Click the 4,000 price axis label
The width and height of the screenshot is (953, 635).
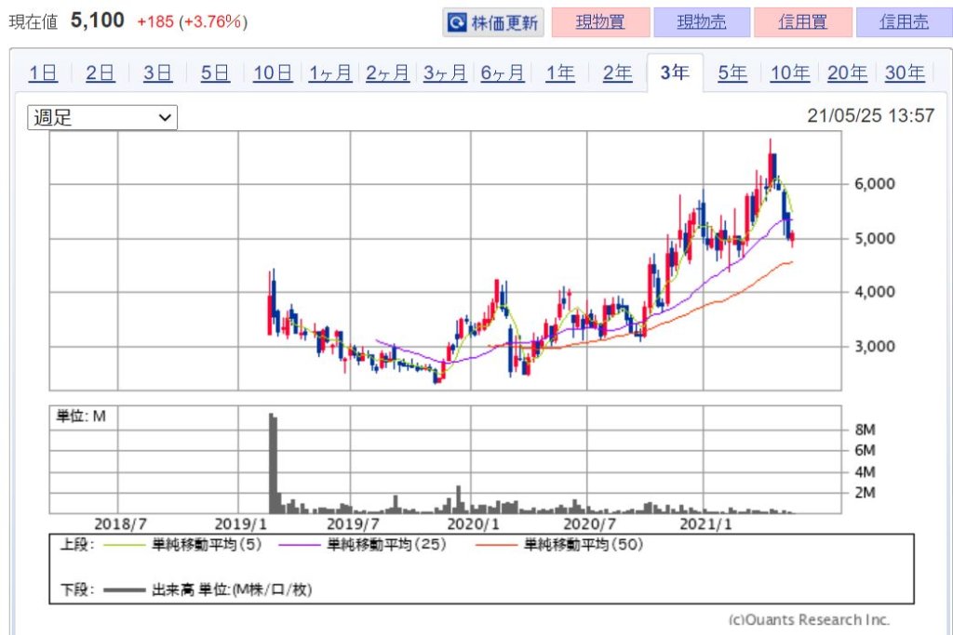[875, 292]
